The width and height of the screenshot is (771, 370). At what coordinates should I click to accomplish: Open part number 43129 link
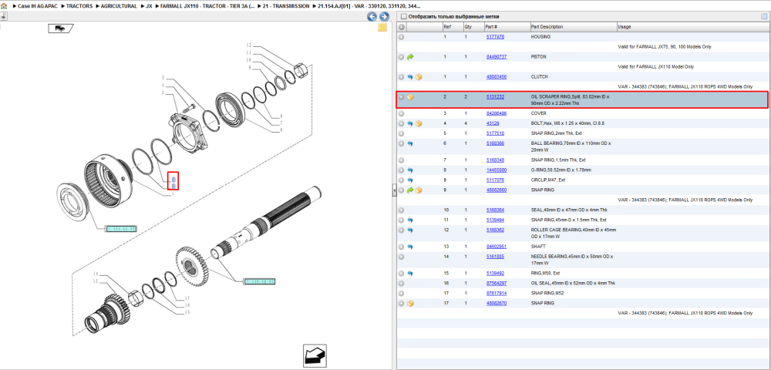(493, 123)
